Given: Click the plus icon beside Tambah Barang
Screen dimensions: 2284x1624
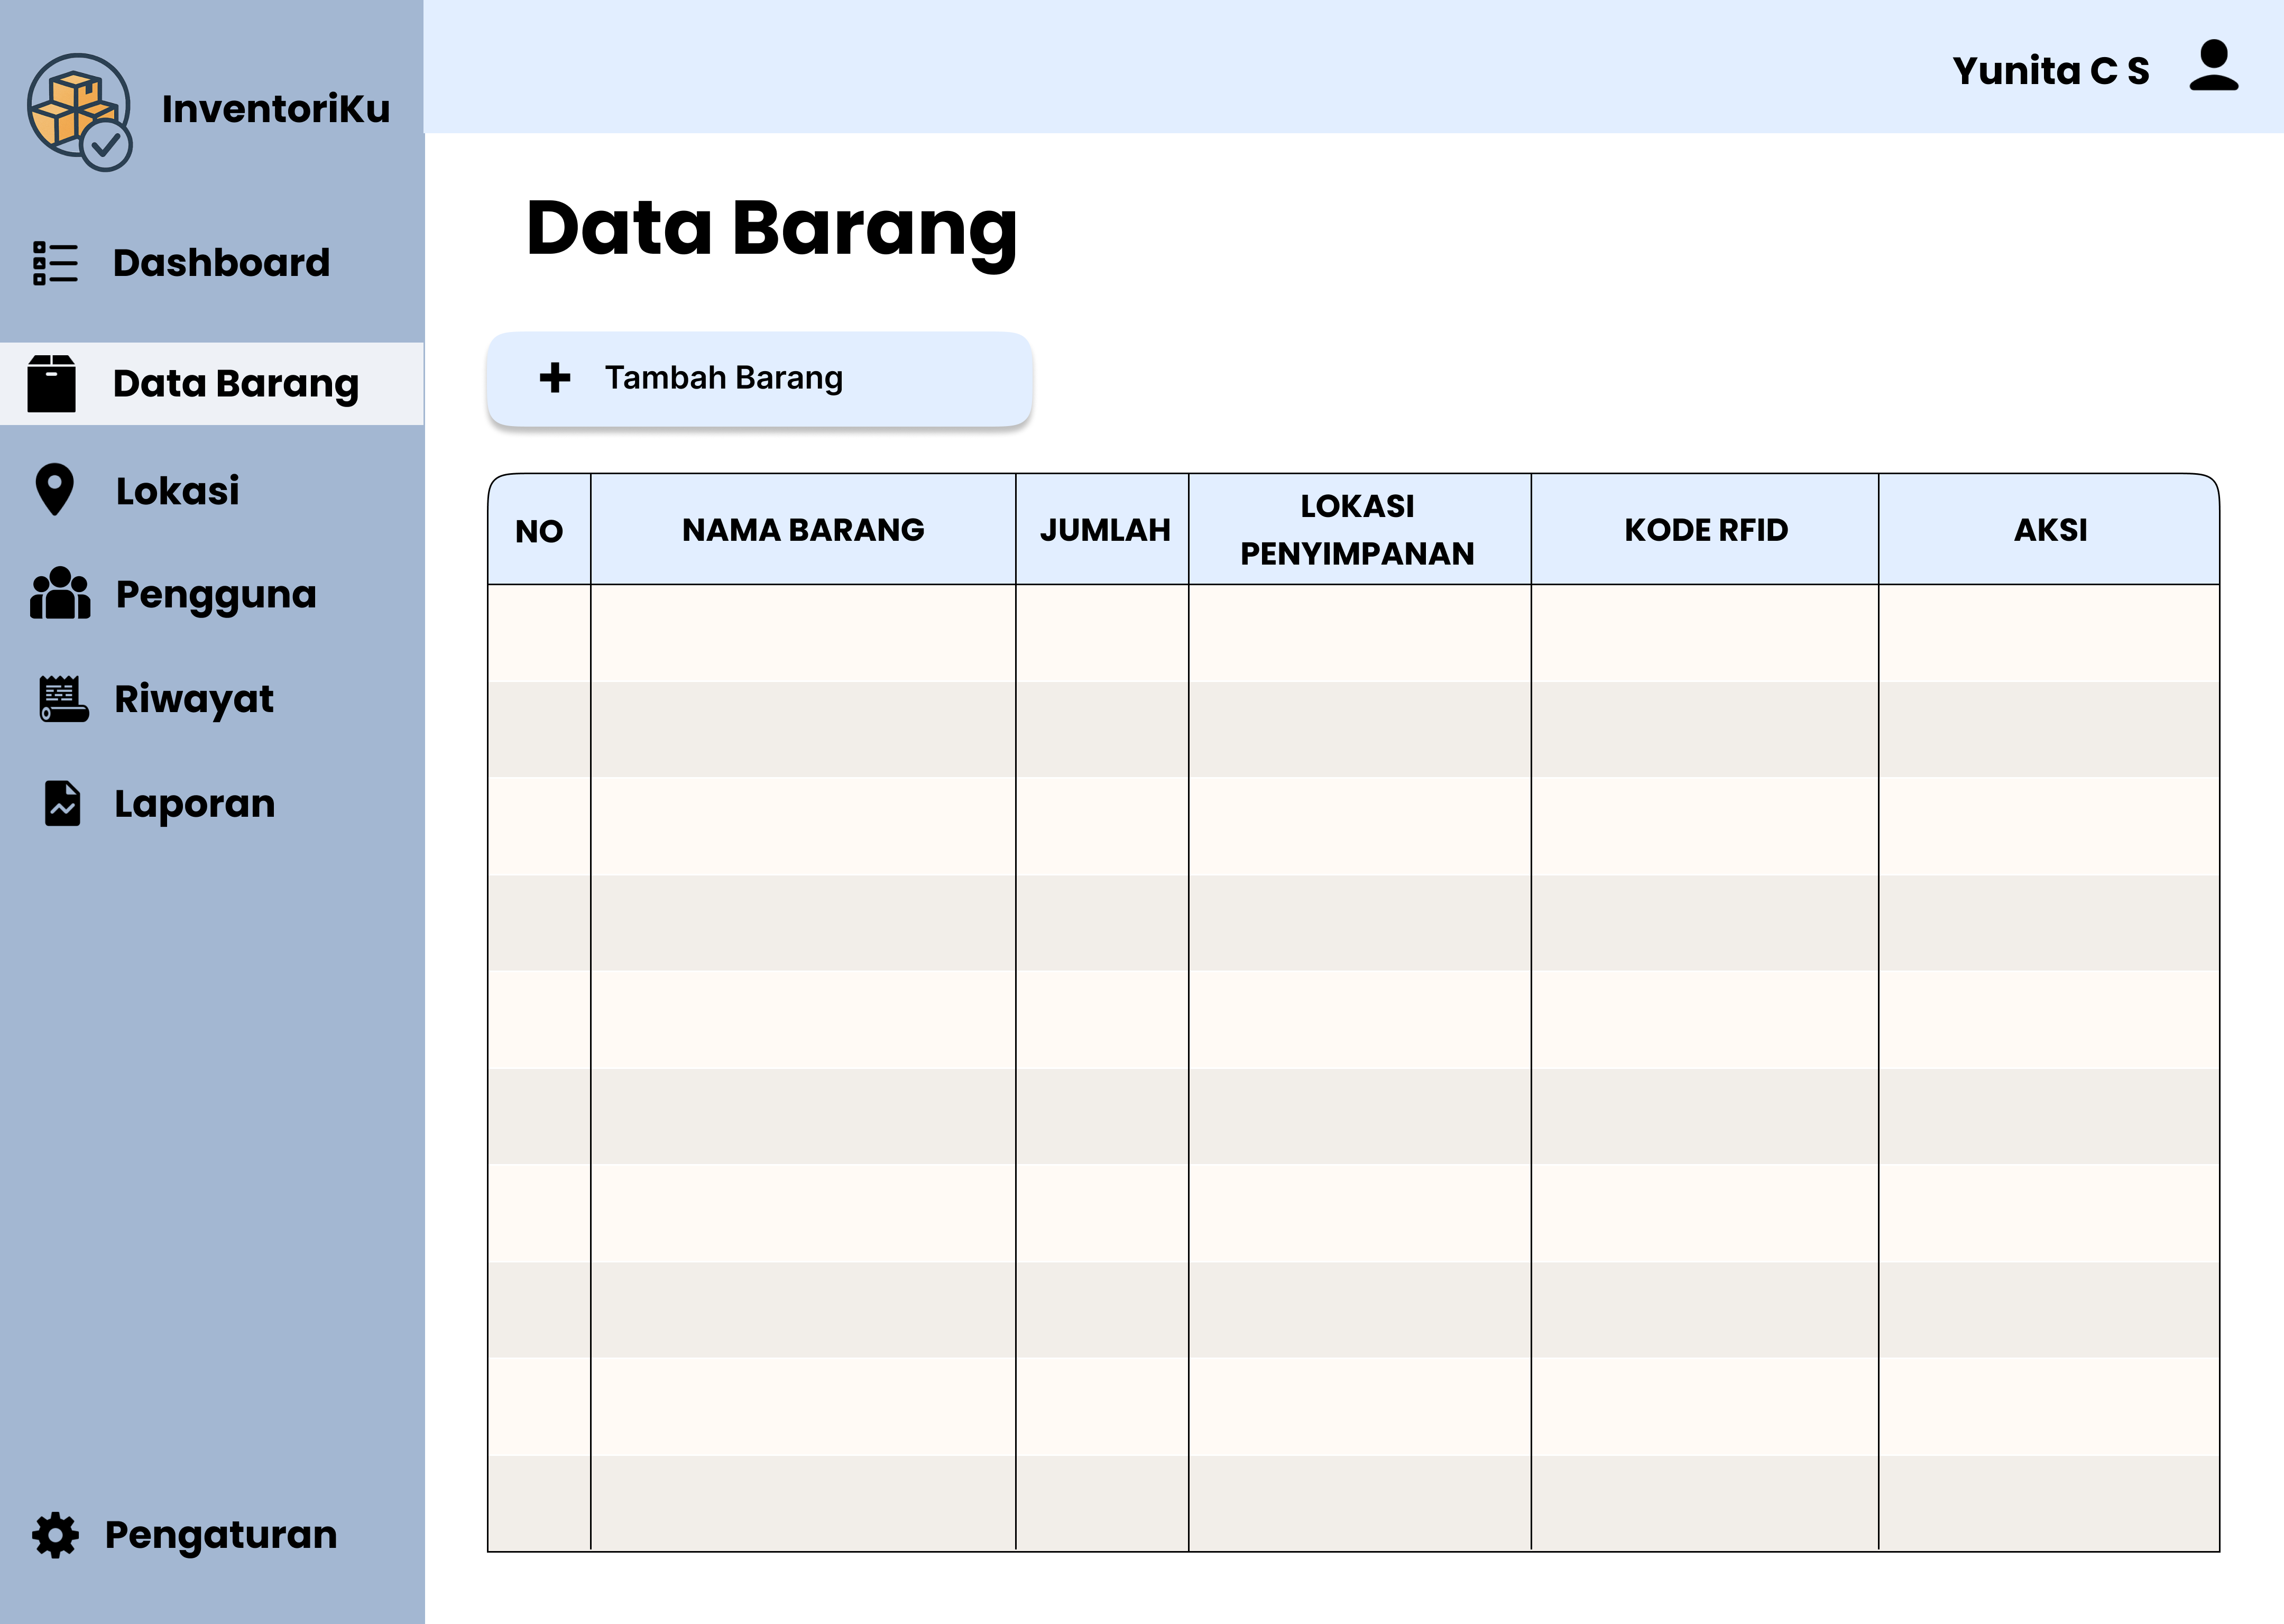Looking at the screenshot, I should coord(555,378).
